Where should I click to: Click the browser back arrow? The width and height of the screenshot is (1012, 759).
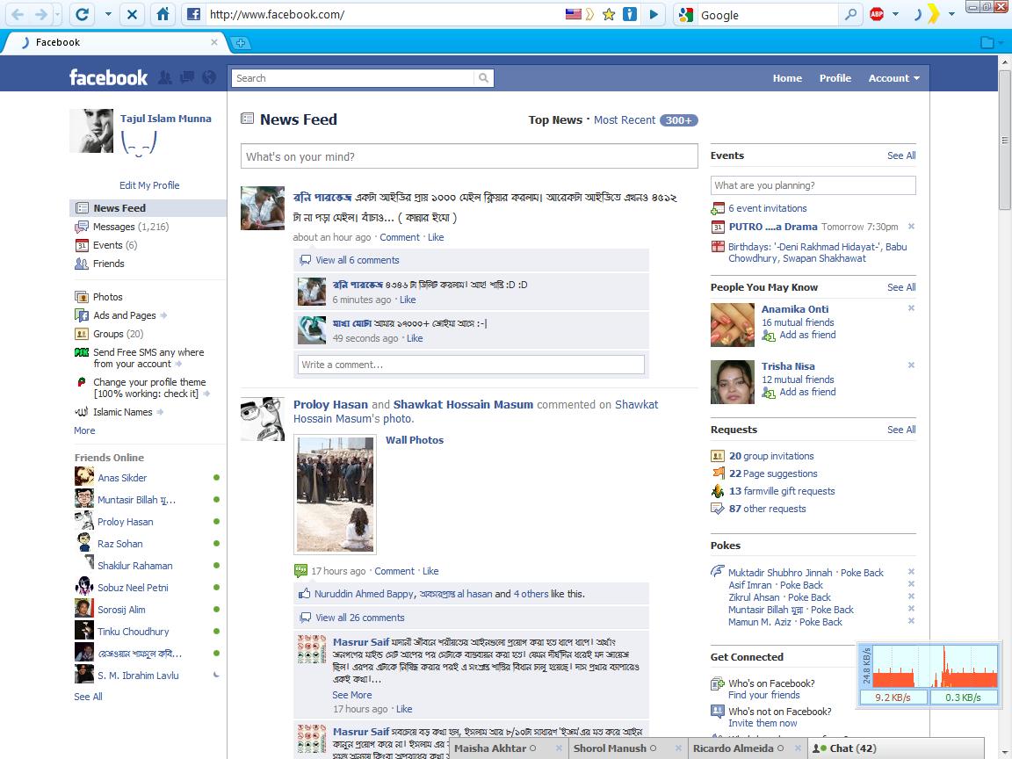coord(18,14)
